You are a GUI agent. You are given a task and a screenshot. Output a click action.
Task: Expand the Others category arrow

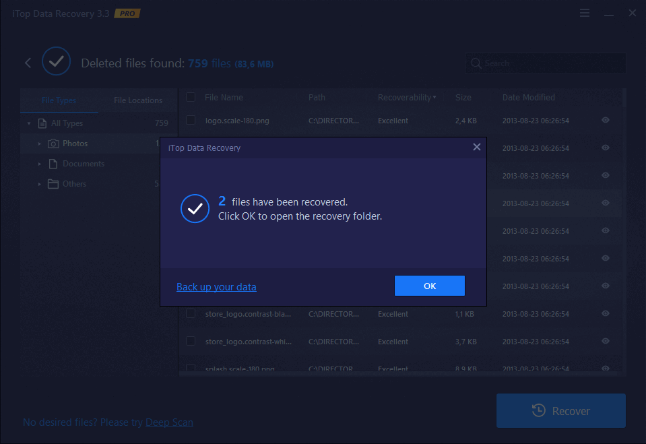[40, 184]
